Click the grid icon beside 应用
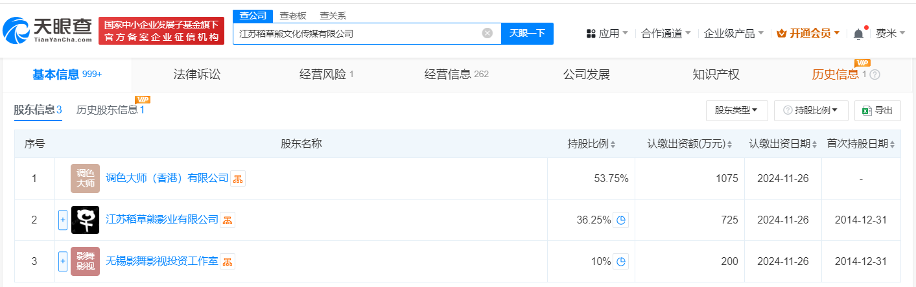916x287 pixels. pyautogui.click(x=591, y=34)
